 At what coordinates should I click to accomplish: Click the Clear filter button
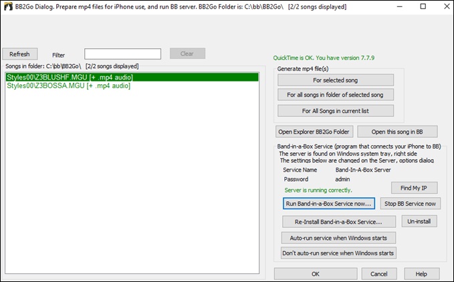187,53
